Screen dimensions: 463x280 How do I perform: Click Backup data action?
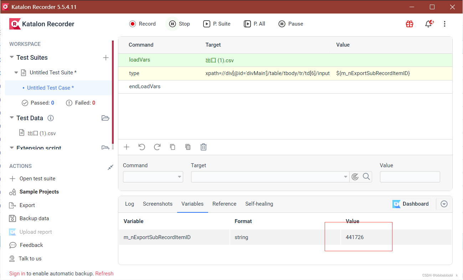(x=29, y=218)
